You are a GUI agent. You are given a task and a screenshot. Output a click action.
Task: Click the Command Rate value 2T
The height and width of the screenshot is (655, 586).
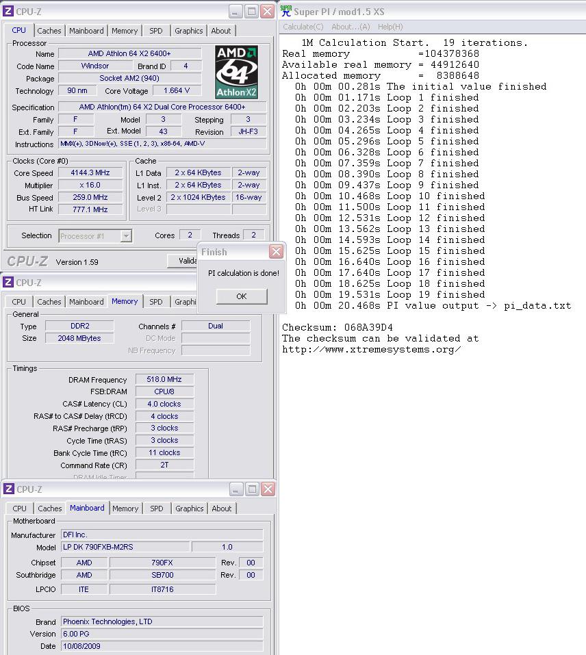pyautogui.click(x=164, y=465)
